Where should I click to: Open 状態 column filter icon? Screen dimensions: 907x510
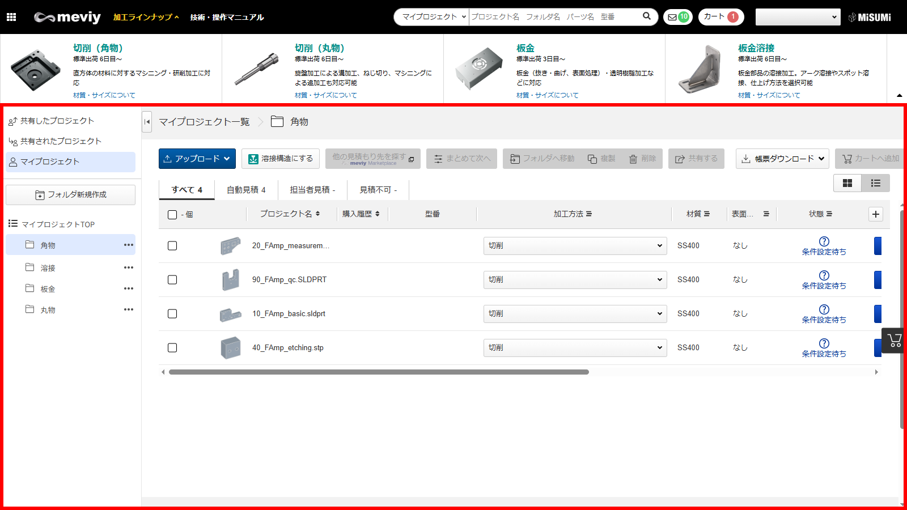pyautogui.click(x=829, y=214)
